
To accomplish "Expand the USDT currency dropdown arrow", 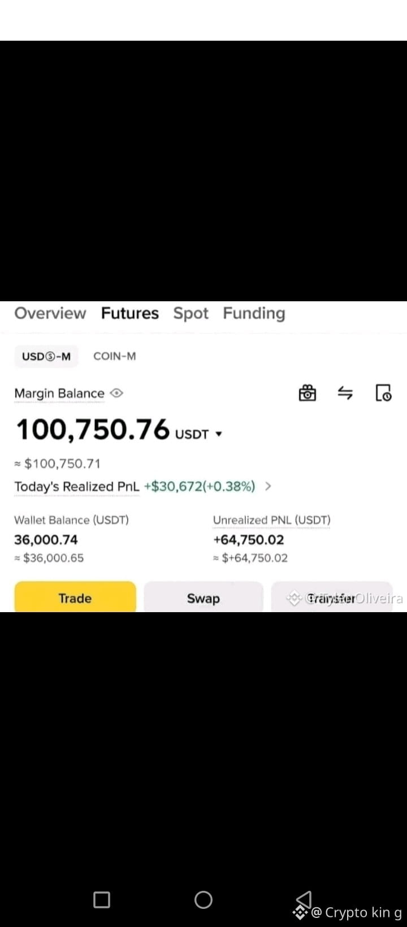I will click(219, 434).
